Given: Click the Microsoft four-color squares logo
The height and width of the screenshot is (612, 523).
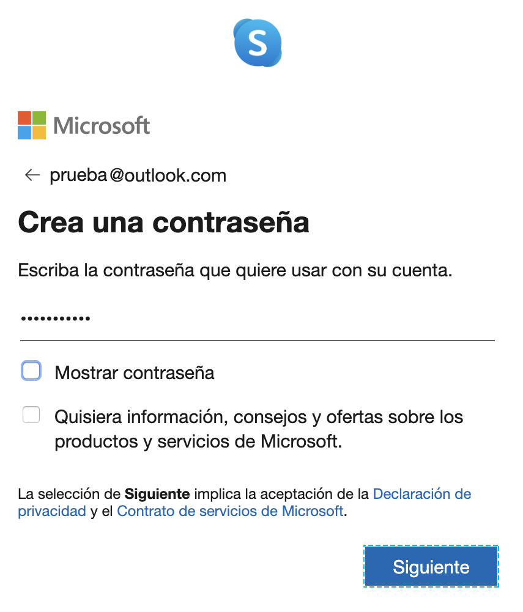Looking at the screenshot, I should pyautogui.click(x=32, y=125).
